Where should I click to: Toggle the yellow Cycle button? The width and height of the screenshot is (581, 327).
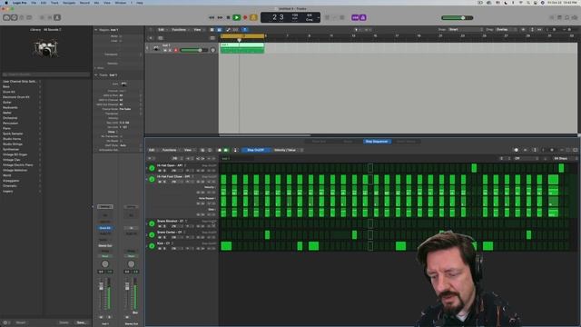pos(253,17)
